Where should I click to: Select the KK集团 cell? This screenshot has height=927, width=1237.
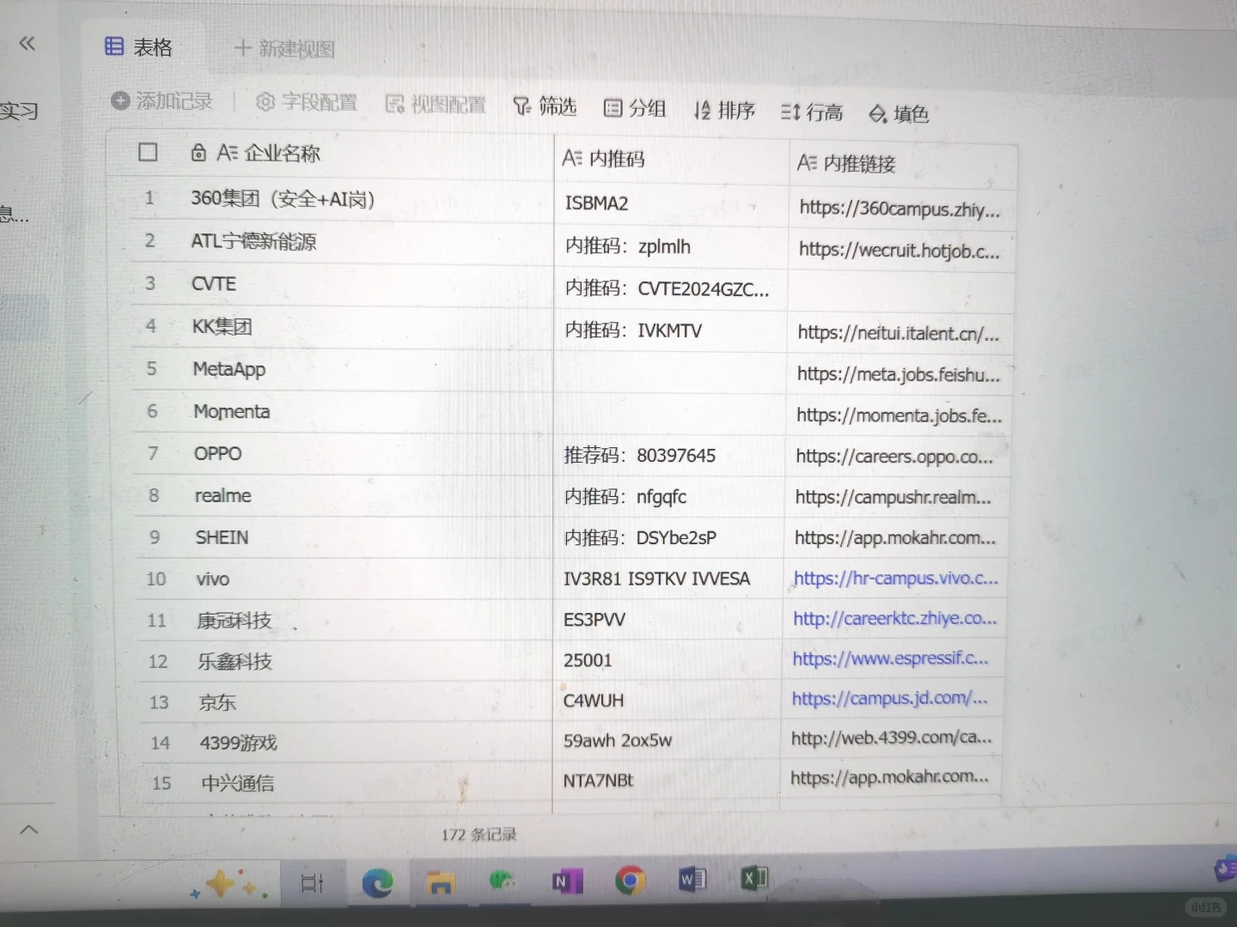[222, 326]
